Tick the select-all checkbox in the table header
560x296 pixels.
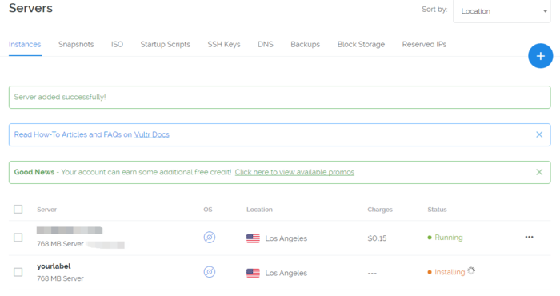click(x=18, y=210)
